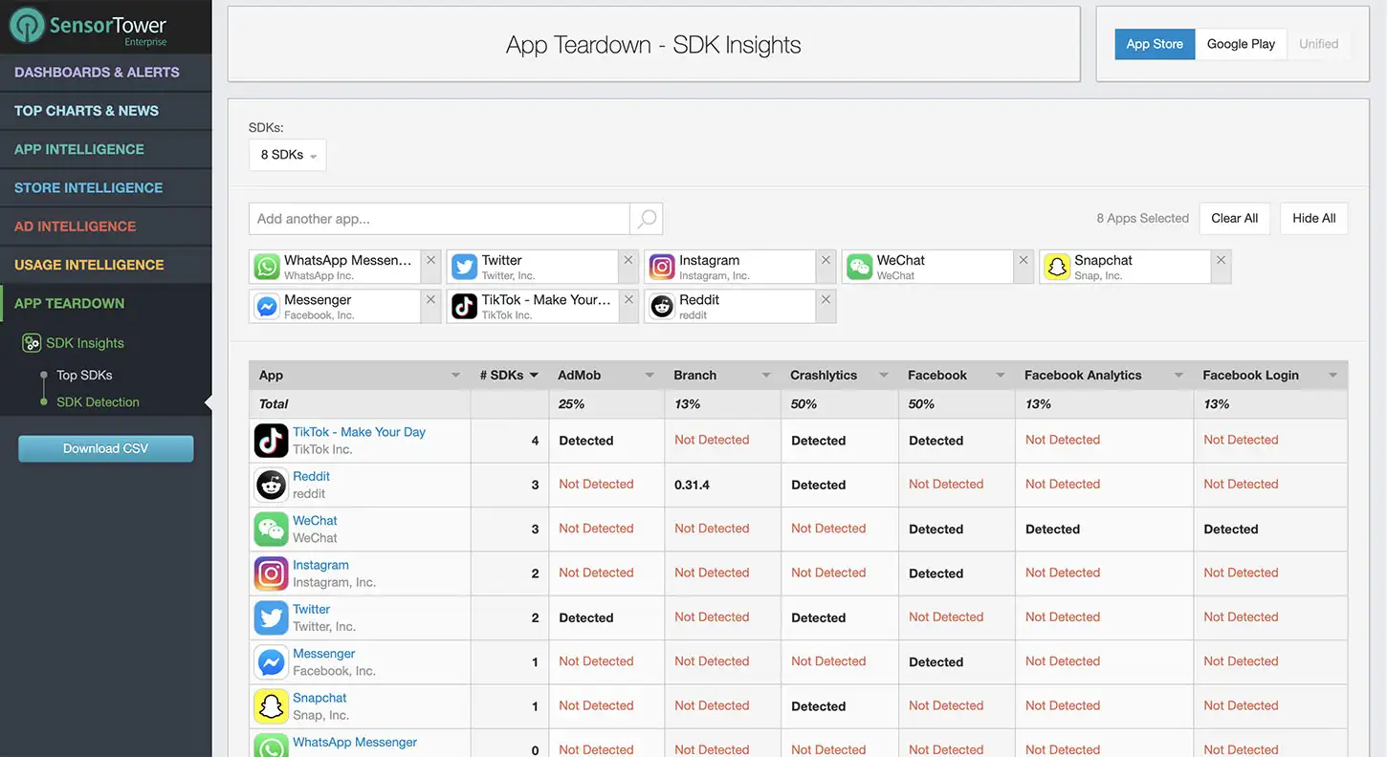Open Facebook column dropdown arrow

click(1001, 376)
